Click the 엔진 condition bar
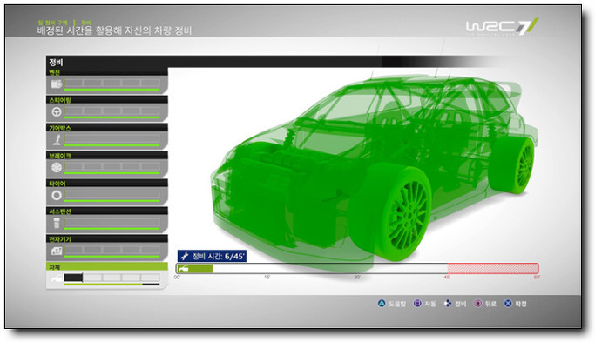 click(112, 84)
